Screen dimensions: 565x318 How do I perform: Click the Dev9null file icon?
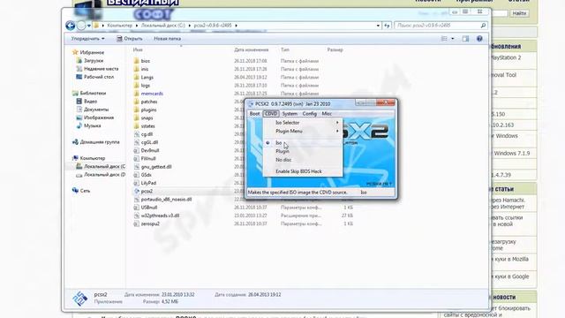[x=136, y=150]
